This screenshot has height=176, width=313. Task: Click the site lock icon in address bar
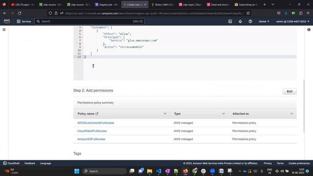(56, 13)
